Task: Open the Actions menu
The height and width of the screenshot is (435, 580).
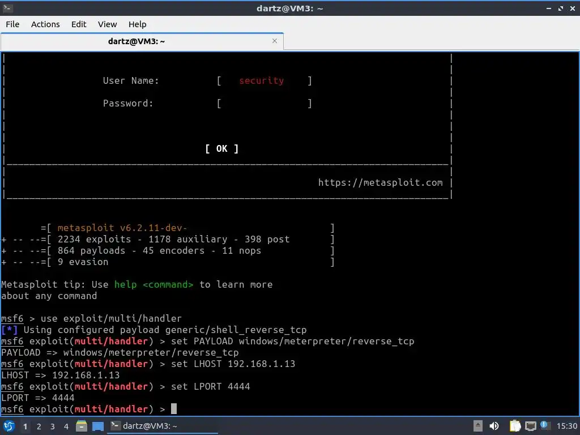Action: click(45, 24)
